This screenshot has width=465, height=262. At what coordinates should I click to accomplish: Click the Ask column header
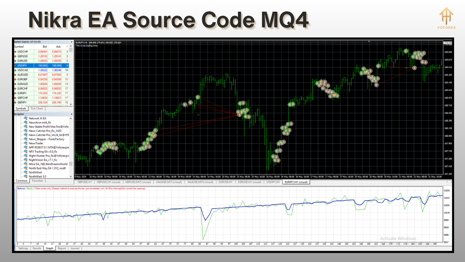[x=55, y=47]
